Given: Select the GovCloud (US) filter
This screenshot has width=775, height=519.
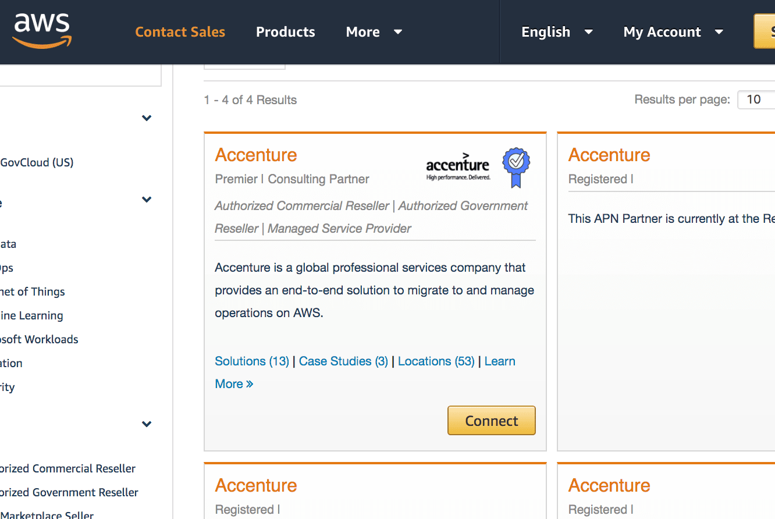Looking at the screenshot, I should [x=37, y=162].
